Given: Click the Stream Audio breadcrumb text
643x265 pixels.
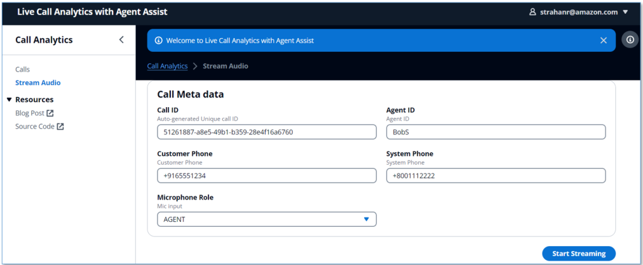Looking at the screenshot, I should (x=225, y=66).
